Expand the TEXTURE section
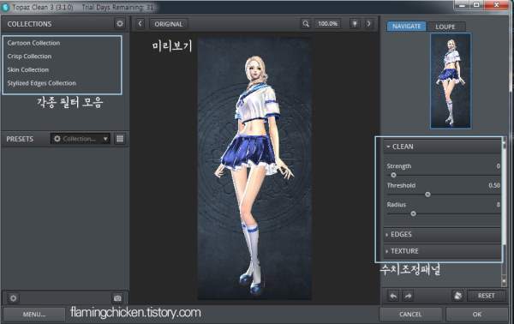 [442, 251]
